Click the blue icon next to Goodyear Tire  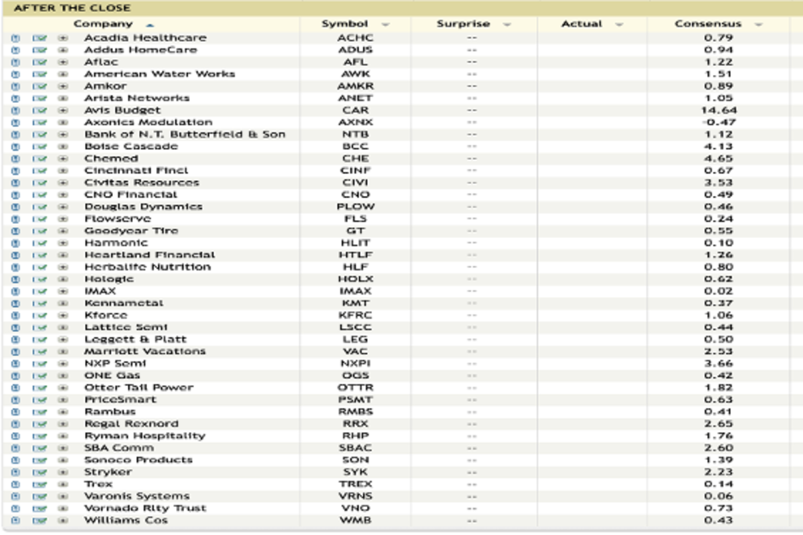[15, 231]
